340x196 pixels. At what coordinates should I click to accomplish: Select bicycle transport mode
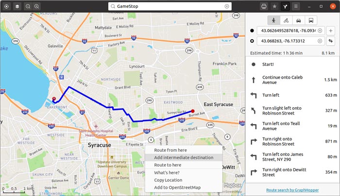point(286,20)
